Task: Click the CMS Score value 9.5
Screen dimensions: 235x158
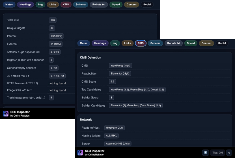Action: tap(112, 82)
